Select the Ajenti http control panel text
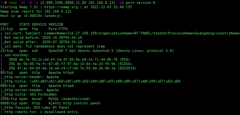 [x=75, y=103]
